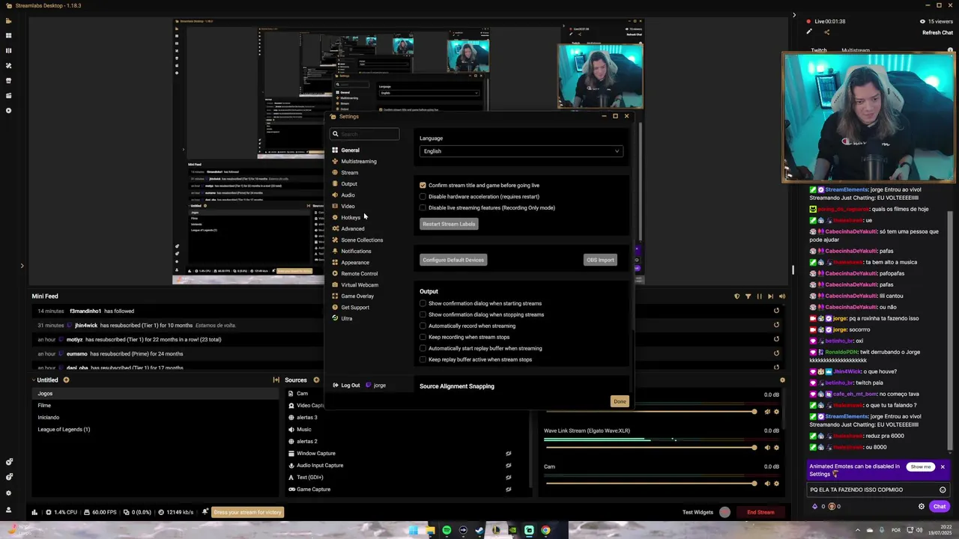Screen dimensions: 959x539
Task: Open the Language dropdown showing English
Action: (x=521, y=151)
